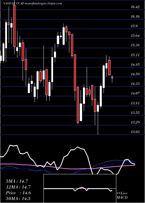Click the 5MA : 14.7 readout
This screenshot has height=203, width=145.
(x=17, y=181)
